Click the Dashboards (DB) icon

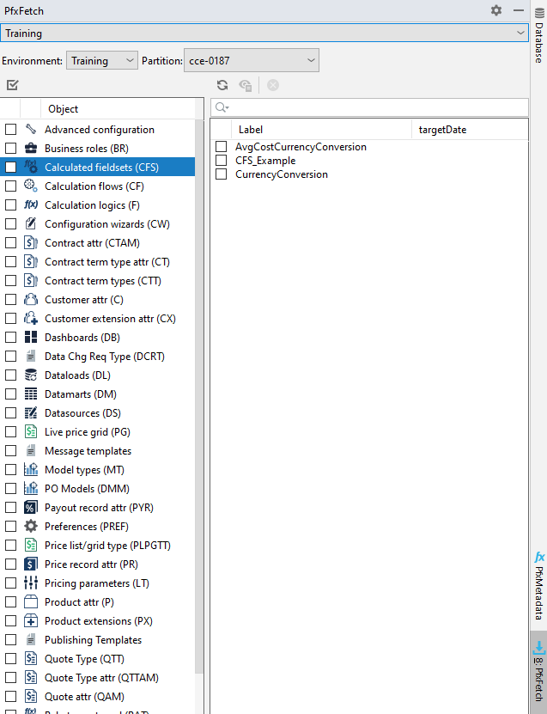[31, 338]
